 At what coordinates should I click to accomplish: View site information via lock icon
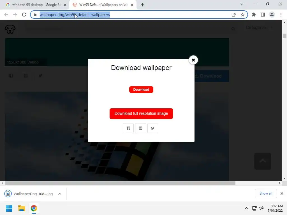[35, 15]
